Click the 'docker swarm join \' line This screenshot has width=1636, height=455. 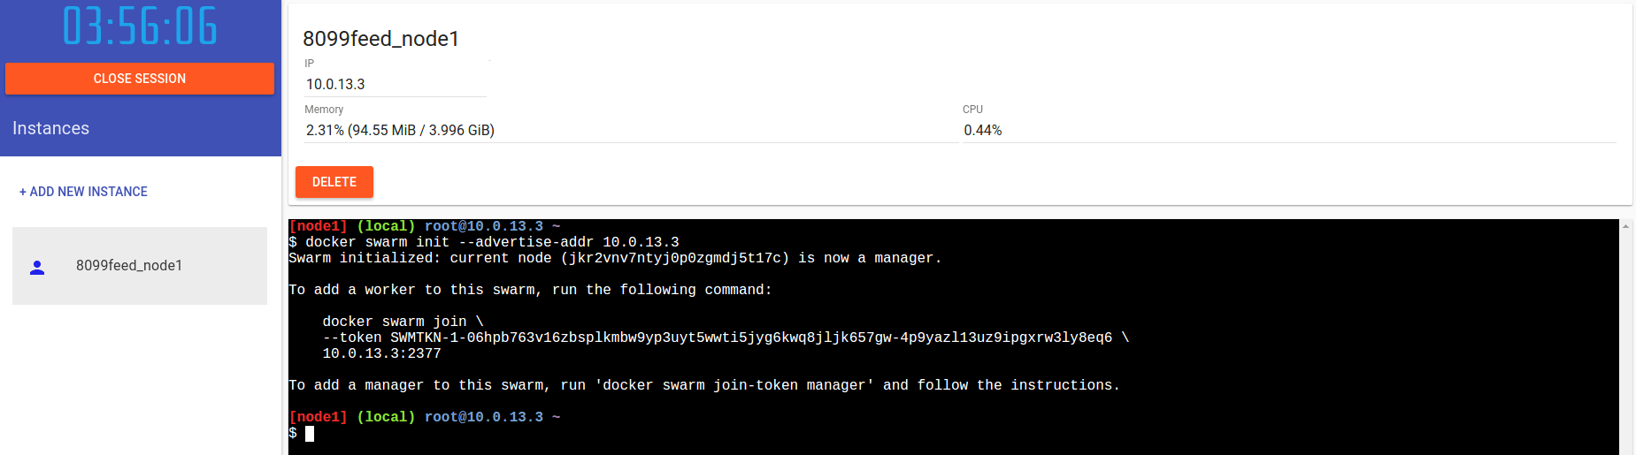coord(403,322)
